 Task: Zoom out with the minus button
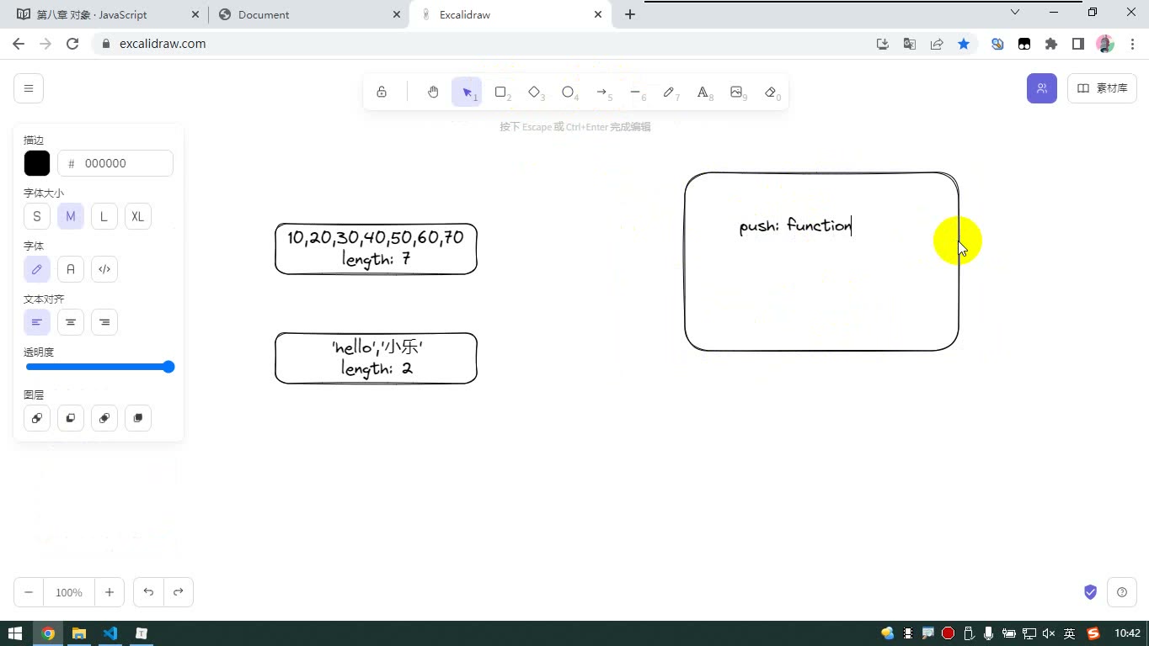click(29, 592)
